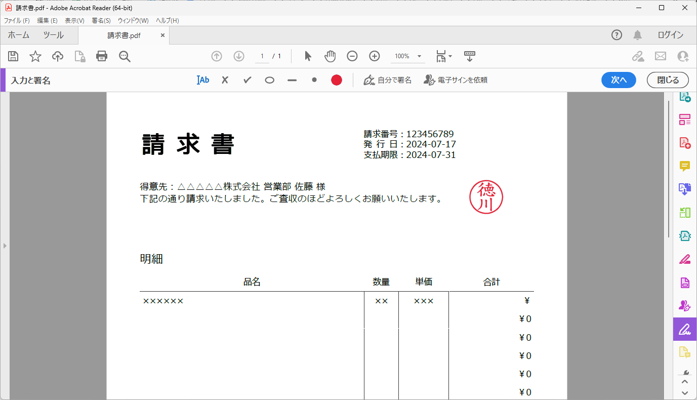Image resolution: width=697 pixels, height=400 pixels.
Task: Select the 請求書.pdf document tab
Action: tap(124, 35)
